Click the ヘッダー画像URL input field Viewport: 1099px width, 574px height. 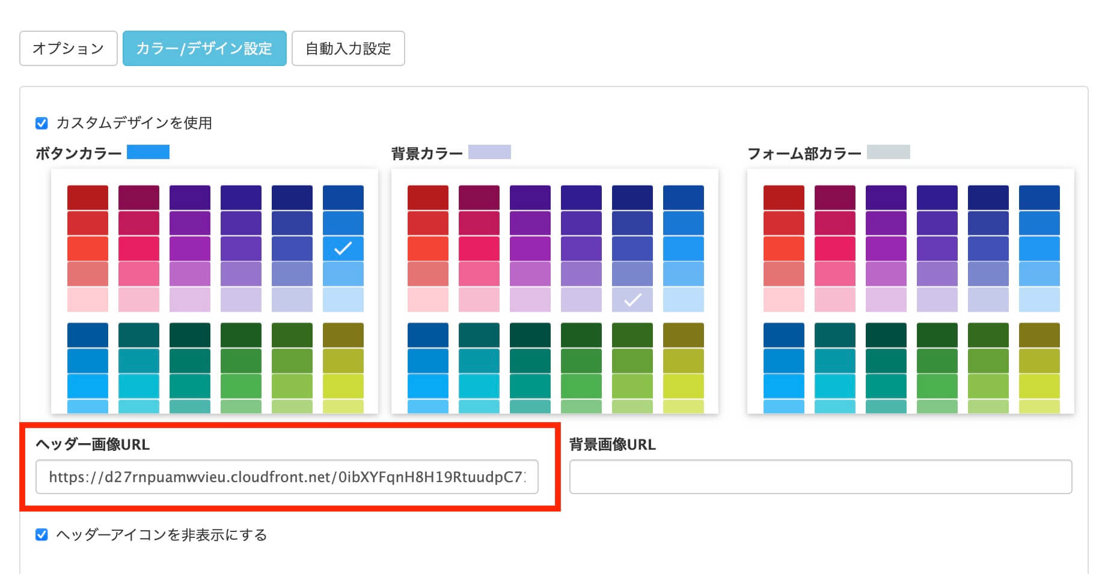[x=287, y=477]
